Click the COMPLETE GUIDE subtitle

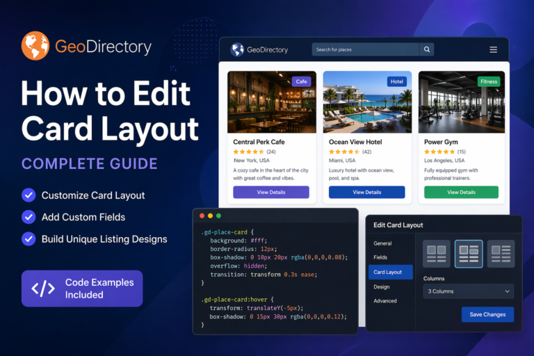(x=90, y=163)
